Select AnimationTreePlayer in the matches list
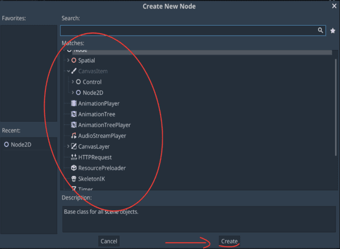The height and width of the screenshot is (249, 340). point(104,125)
